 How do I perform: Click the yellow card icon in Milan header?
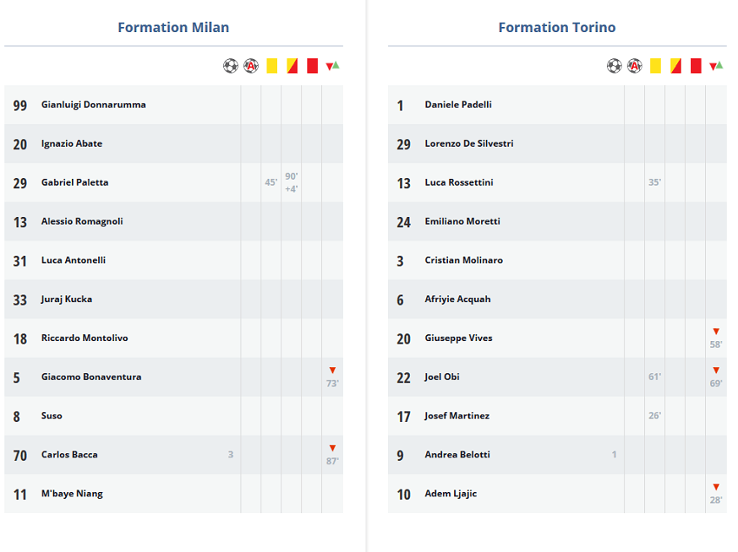point(272,66)
